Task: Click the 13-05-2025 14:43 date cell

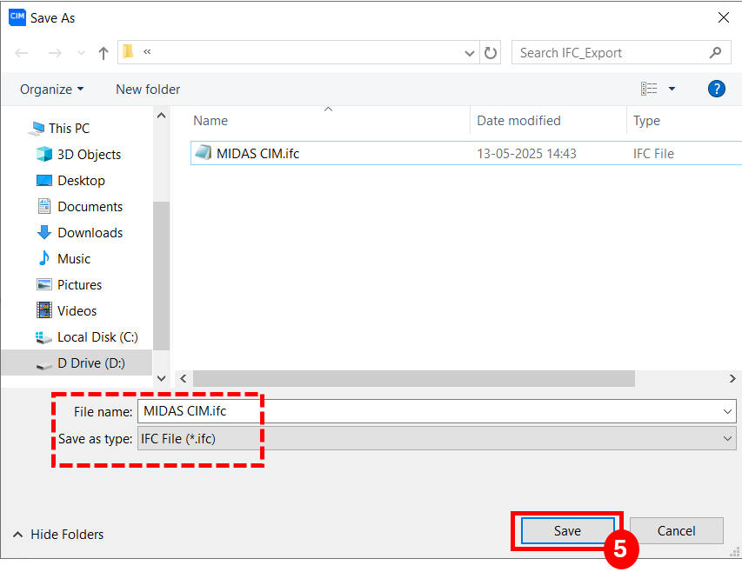Action: (x=526, y=154)
